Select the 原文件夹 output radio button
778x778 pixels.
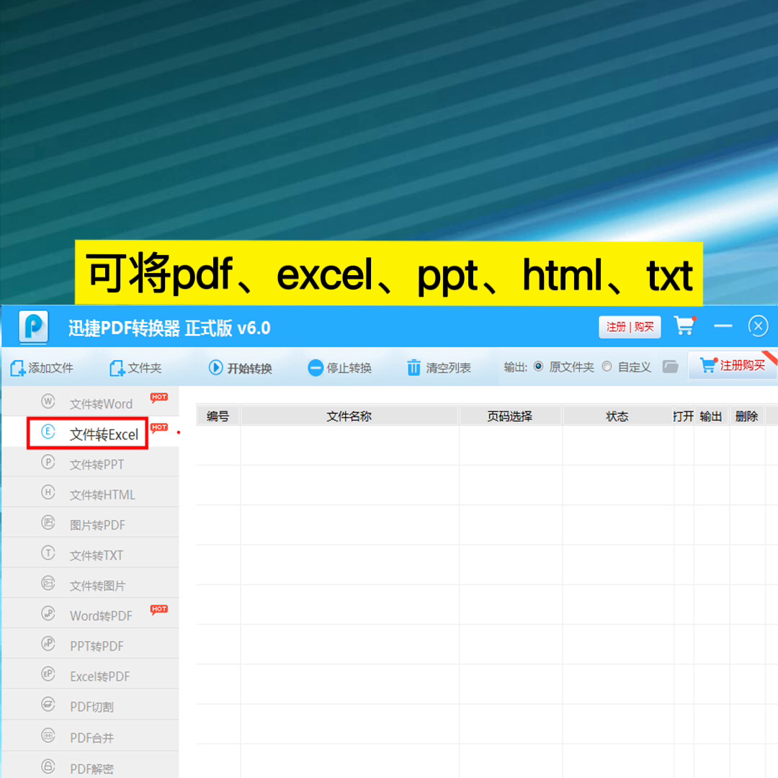pyautogui.click(x=538, y=367)
